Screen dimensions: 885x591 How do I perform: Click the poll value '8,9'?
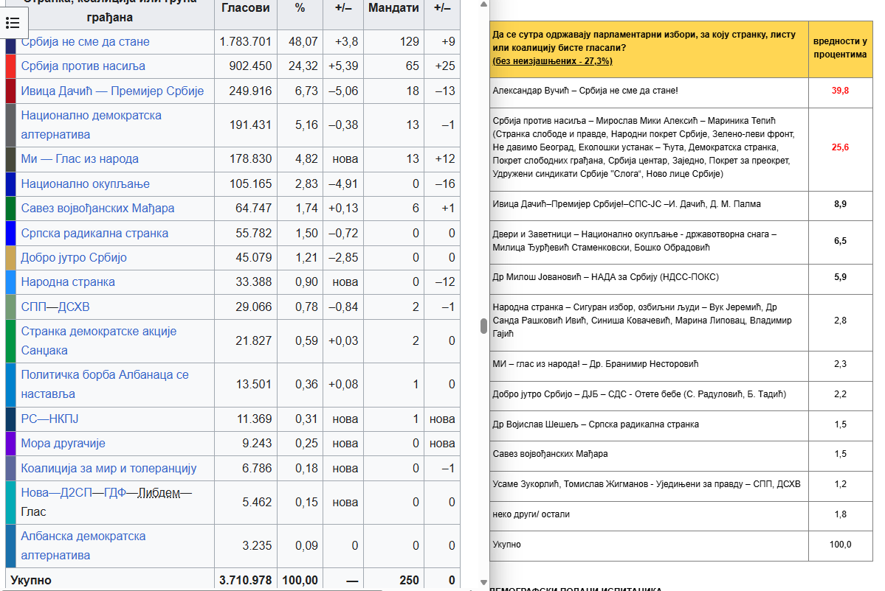coord(841,205)
